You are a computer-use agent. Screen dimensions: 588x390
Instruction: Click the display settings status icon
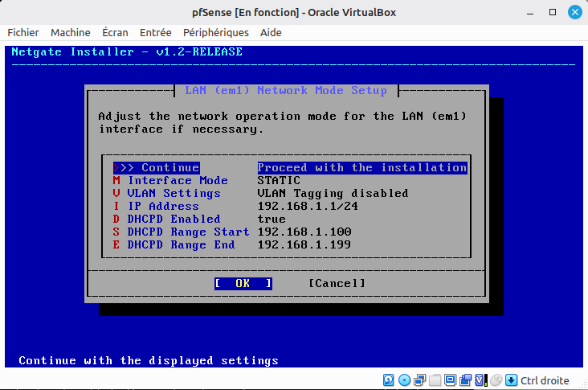(x=450, y=380)
